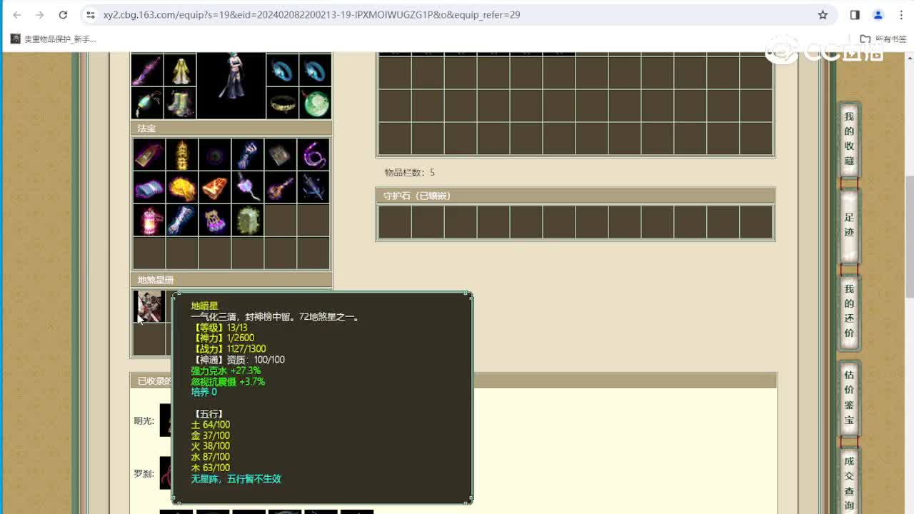Go forward in the browser
Screen dimensions: 914x514
(40, 14)
